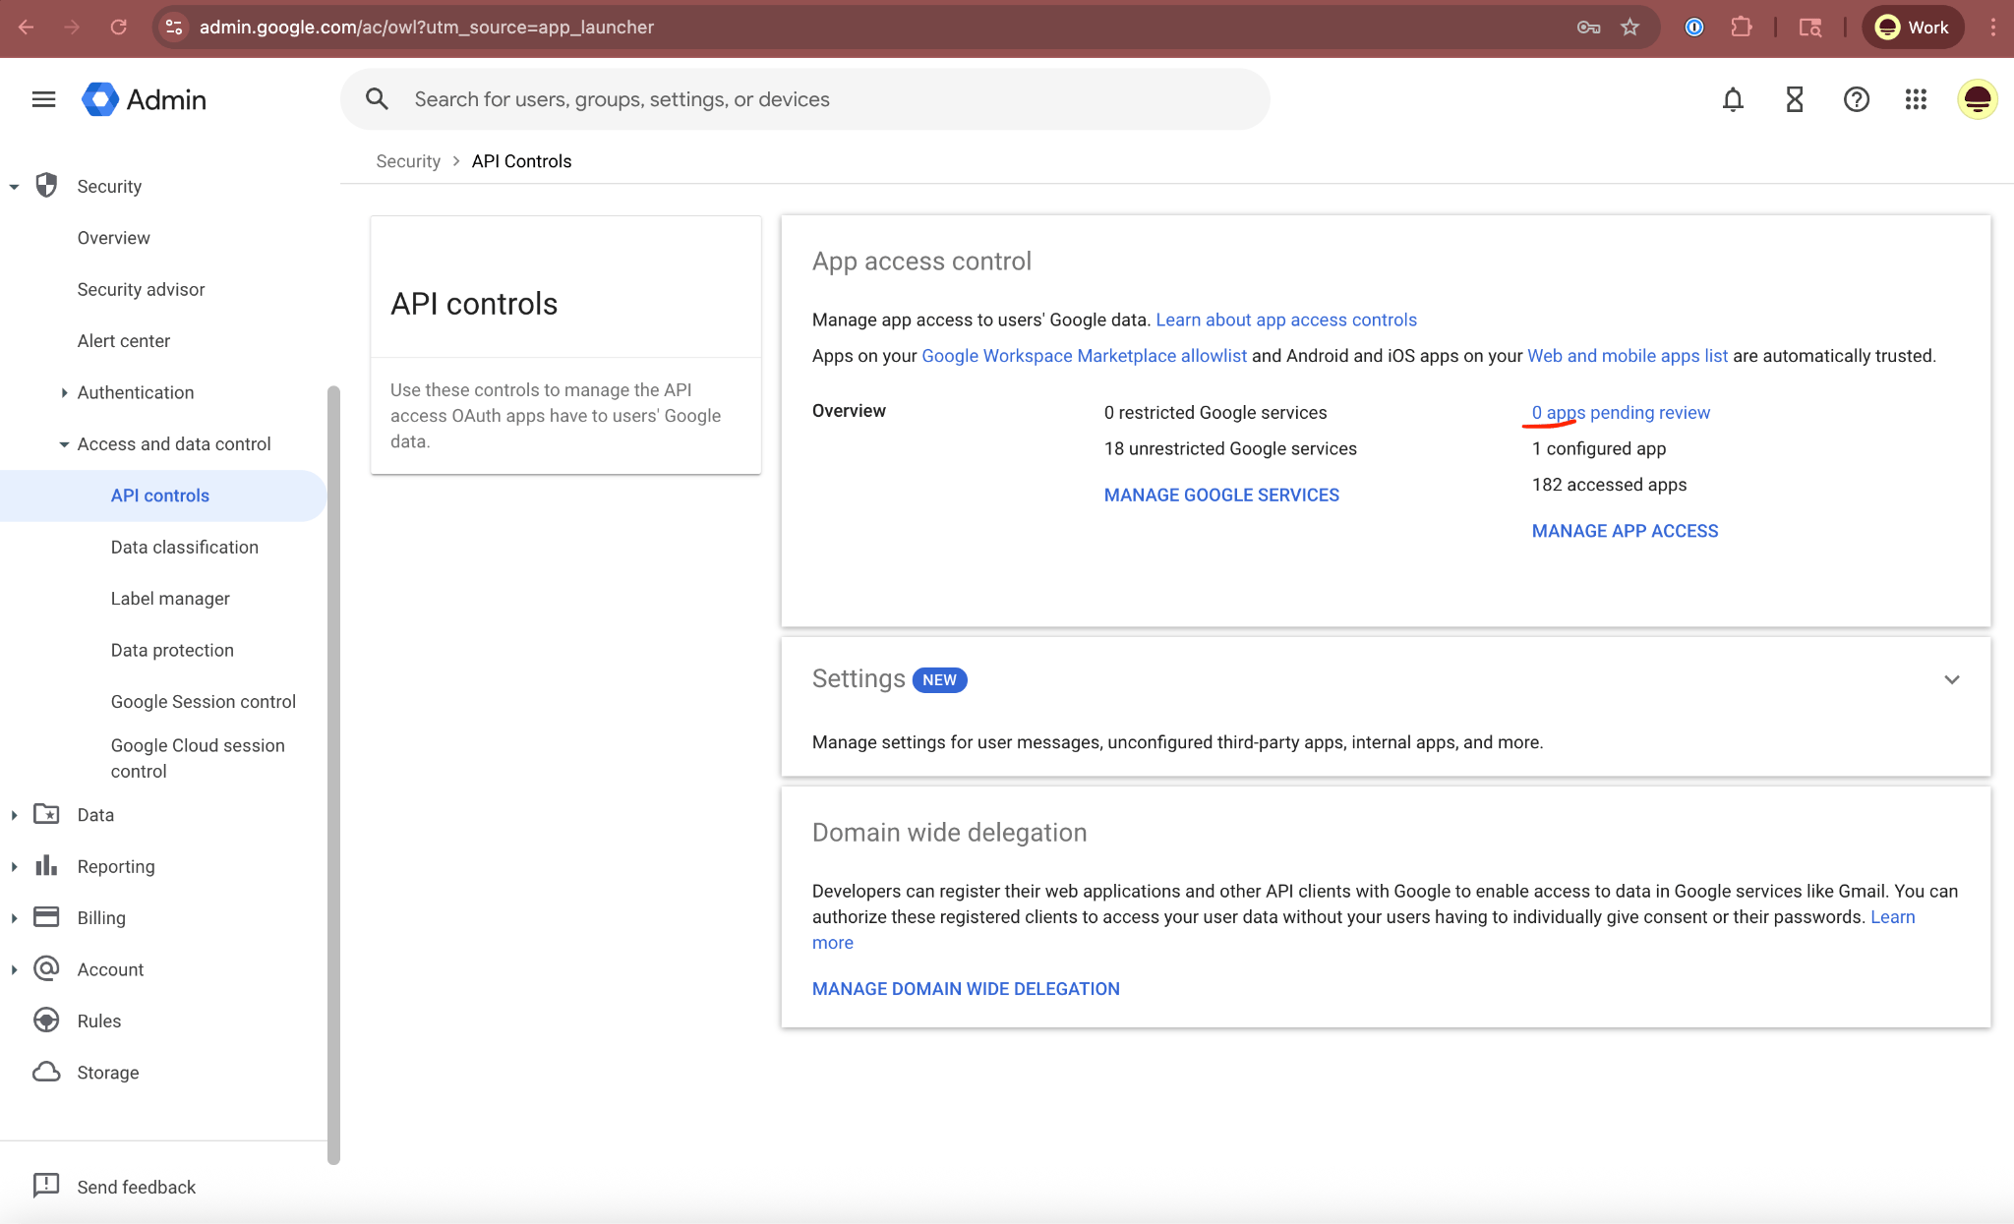Viewport: 2014px width, 1224px height.
Task: Click the sidebar scrollbar
Action: (333, 775)
